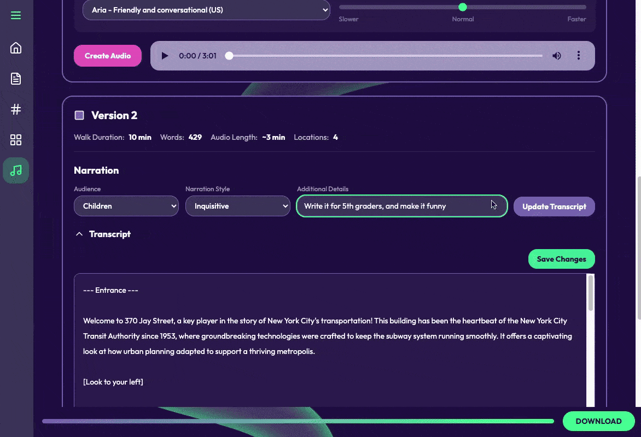The image size is (641, 437).
Task: Click inside the Additional Details text field
Action: click(401, 206)
